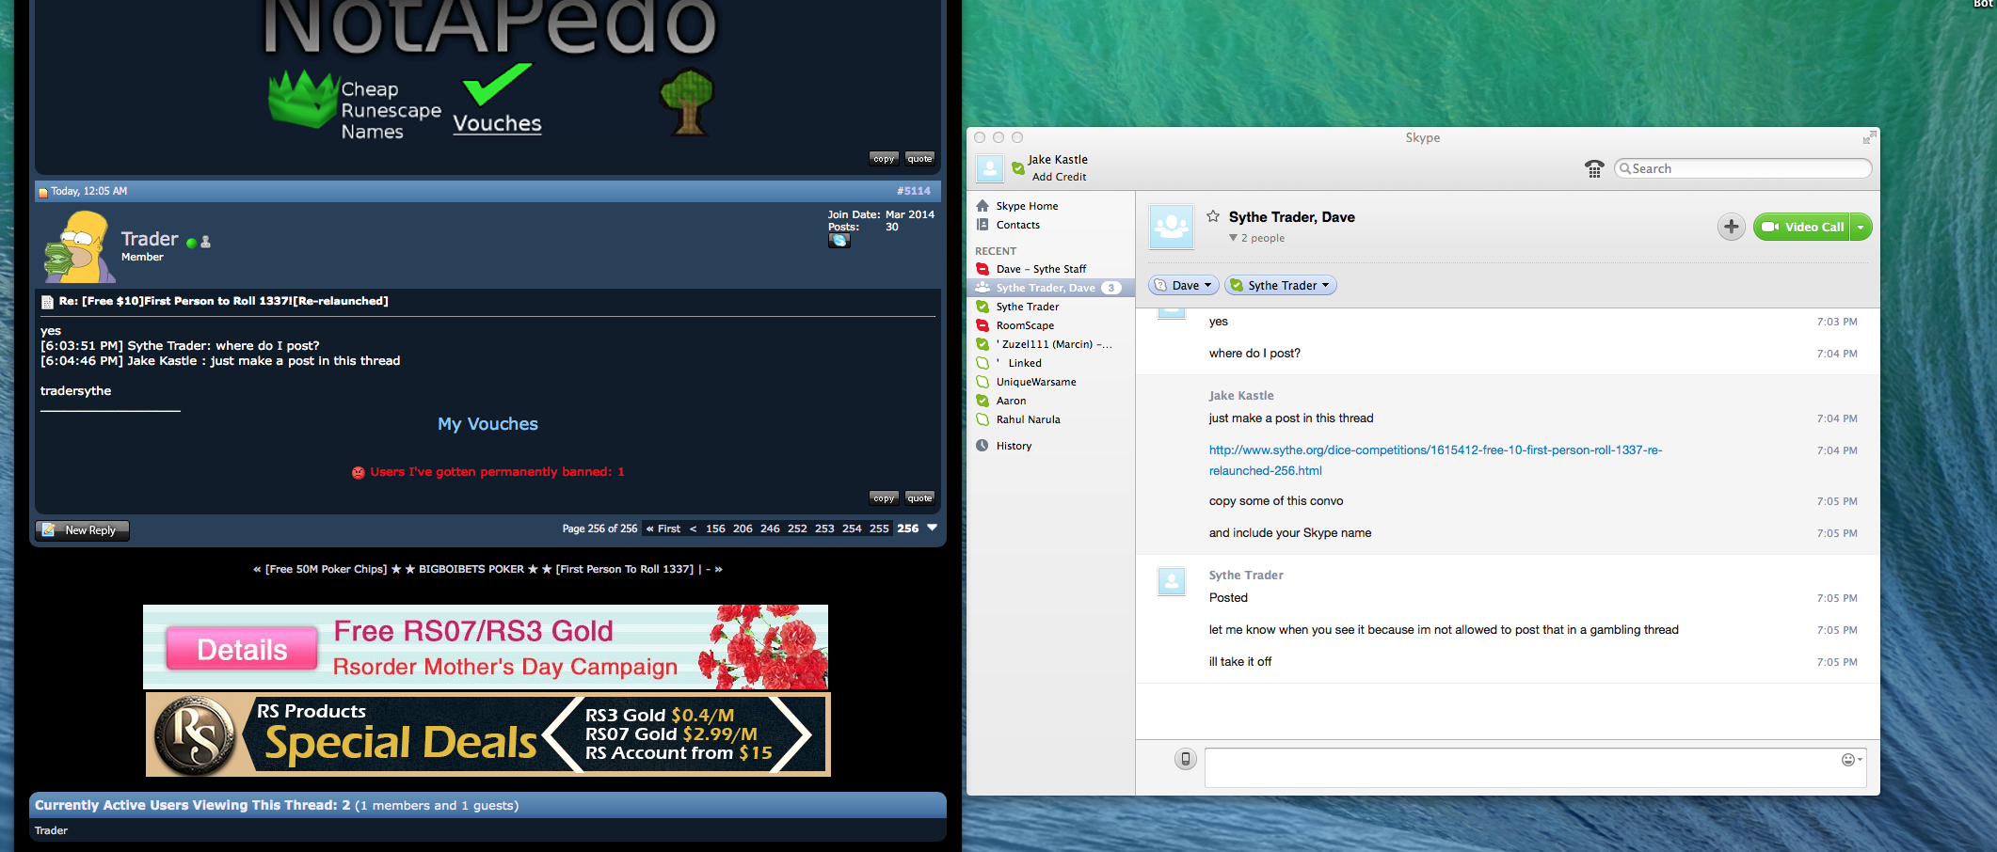Click the red busy icon for Dave – Sythe Staff
The image size is (1997, 852).
click(x=983, y=269)
